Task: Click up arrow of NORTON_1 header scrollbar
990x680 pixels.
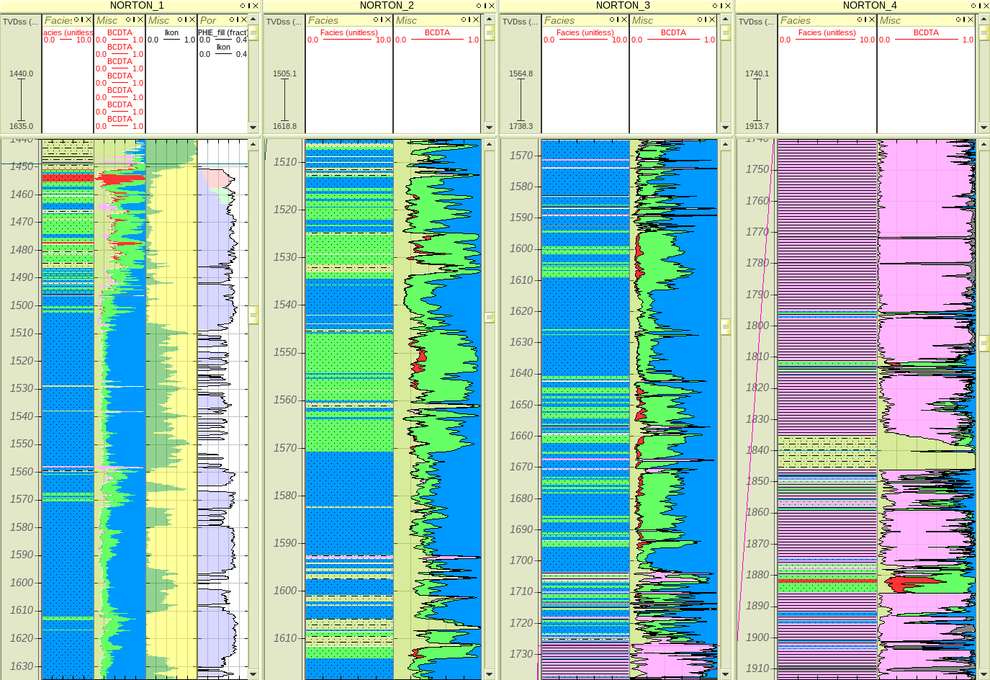Action: tap(253, 19)
